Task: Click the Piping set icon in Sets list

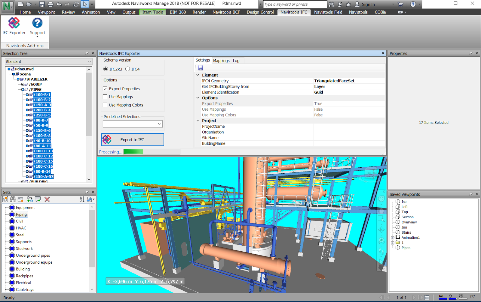Action: (x=12, y=214)
